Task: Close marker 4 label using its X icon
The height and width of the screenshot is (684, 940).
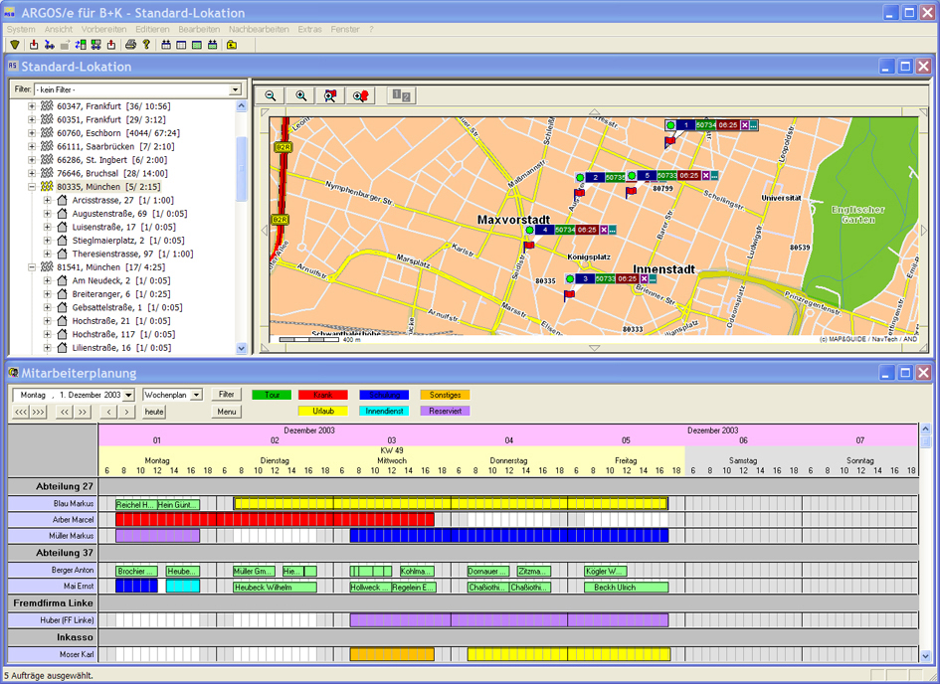Action: [x=602, y=230]
